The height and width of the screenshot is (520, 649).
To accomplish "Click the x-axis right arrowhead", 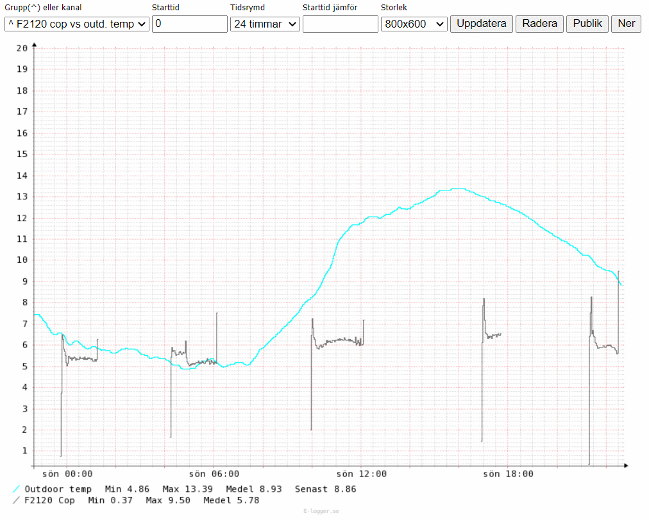I will tap(625, 465).
